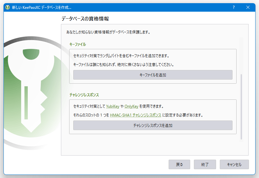This screenshot has width=259, height=178.
Task: Click the KeePassXC icon in title bar
Action: (8, 8)
